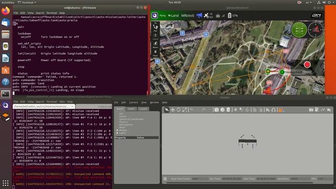Open the data logger icon in Gazebo

click(x=317, y=110)
